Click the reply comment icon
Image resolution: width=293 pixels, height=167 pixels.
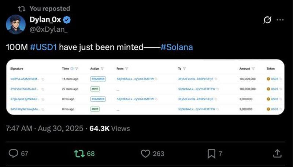(14, 154)
